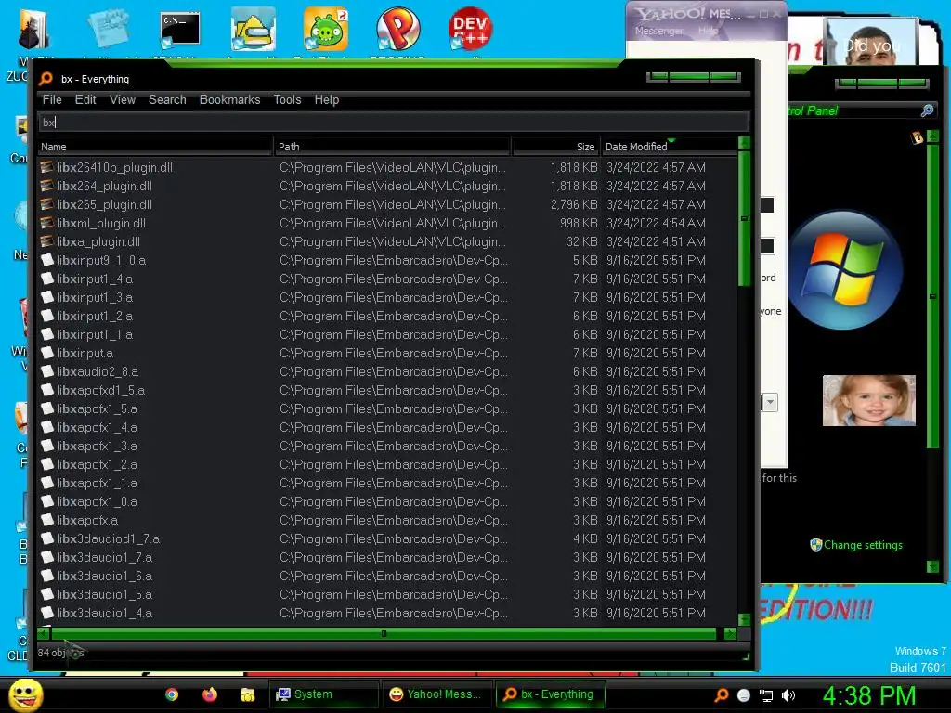The height and width of the screenshot is (713, 951).
Task: Click file name libx3daudio1_7.a
Action: click(x=104, y=557)
